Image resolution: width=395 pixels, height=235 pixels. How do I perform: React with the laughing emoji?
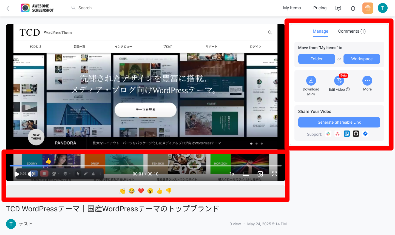pyautogui.click(x=132, y=191)
